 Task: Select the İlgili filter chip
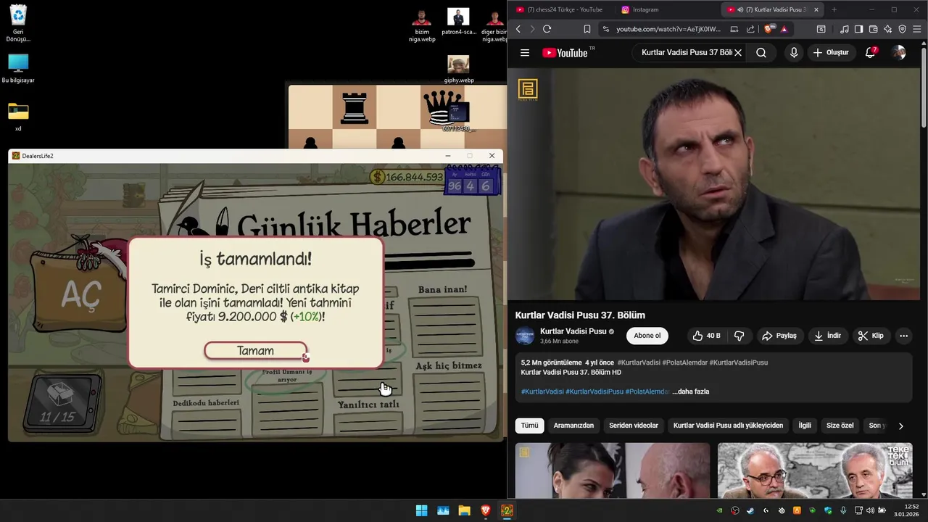click(x=805, y=426)
